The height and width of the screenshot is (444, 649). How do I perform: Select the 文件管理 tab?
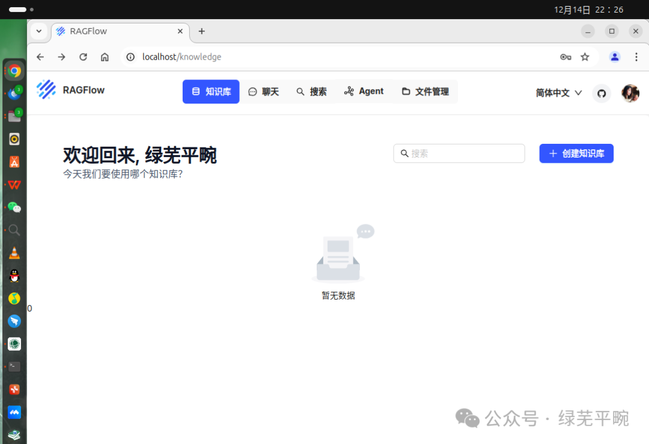coord(425,91)
